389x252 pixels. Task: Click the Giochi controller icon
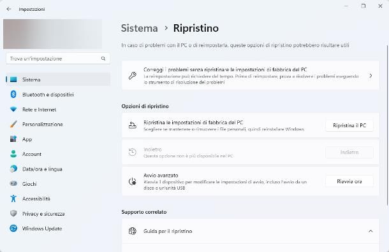[x=13, y=184]
